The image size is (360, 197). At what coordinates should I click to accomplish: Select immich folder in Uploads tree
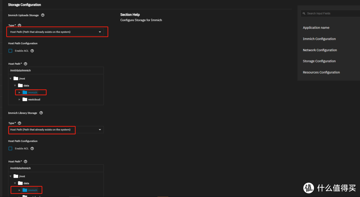[x=30, y=93]
